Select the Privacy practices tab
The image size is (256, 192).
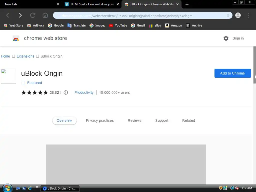[x=100, y=120]
